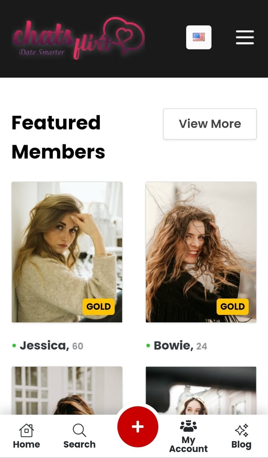Tap the GOLD badge on Jessica's photo
268x458 pixels.
point(99,307)
